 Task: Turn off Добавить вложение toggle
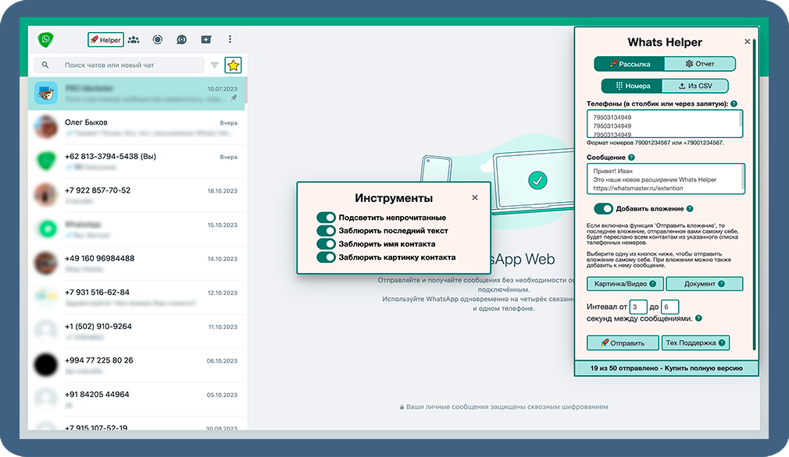point(603,209)
